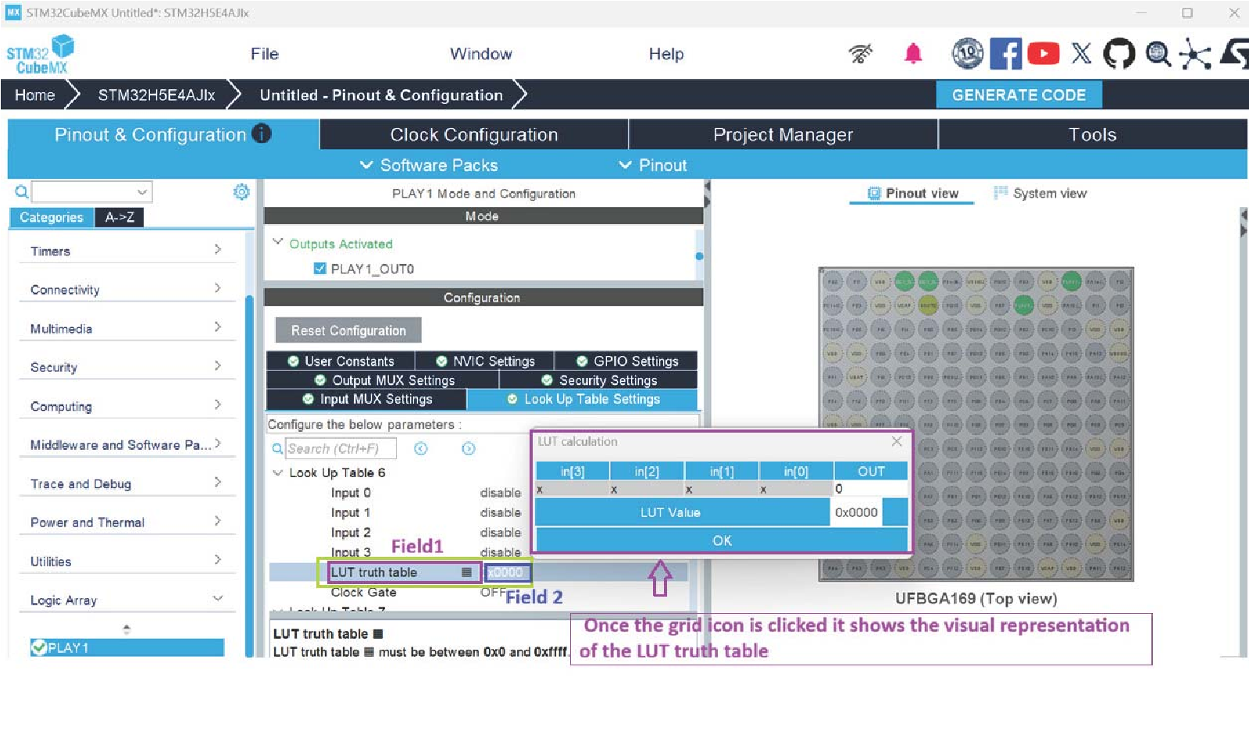Click the info icon on Pinout & Configuration
Screen dimensions: 1249x745
pos(262,134)
